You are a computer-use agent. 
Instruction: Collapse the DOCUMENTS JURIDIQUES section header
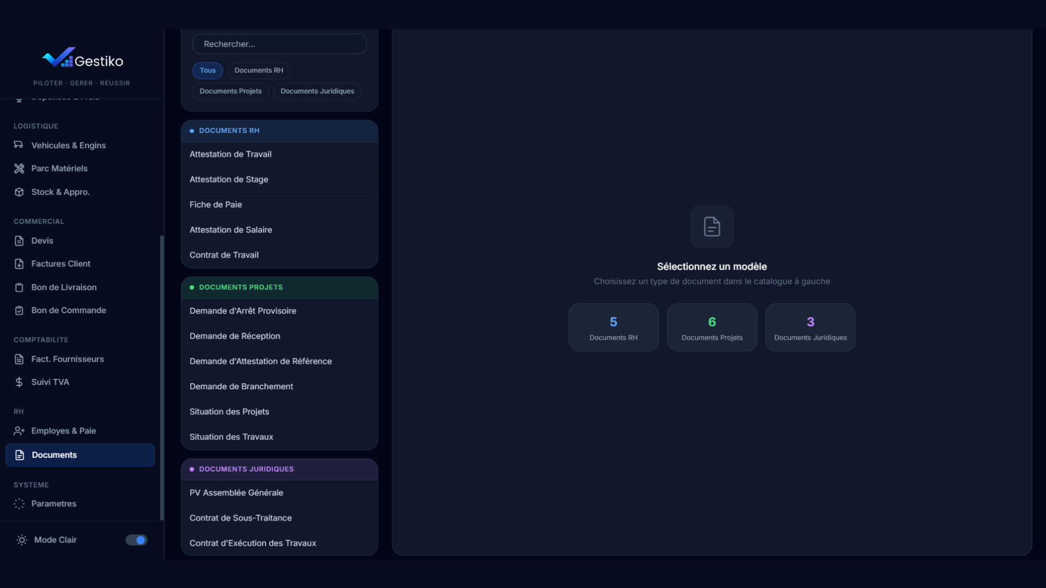click(279, 469)
